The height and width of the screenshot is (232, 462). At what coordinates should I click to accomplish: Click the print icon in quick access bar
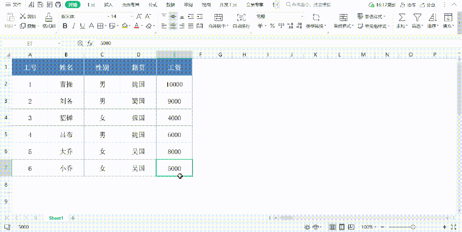coord(58,5)
